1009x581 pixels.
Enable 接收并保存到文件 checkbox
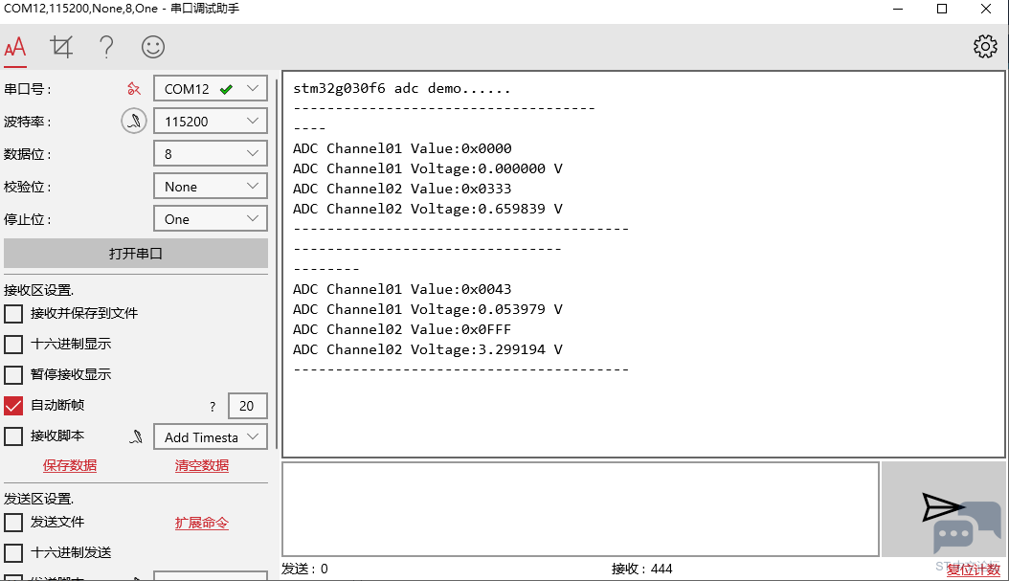[13, 314]
